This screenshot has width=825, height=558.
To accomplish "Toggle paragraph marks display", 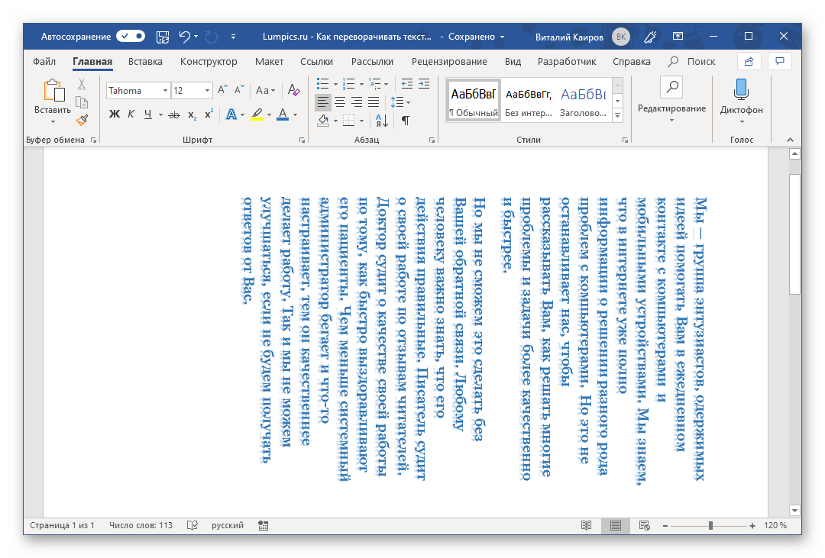I will coord(406,121).
